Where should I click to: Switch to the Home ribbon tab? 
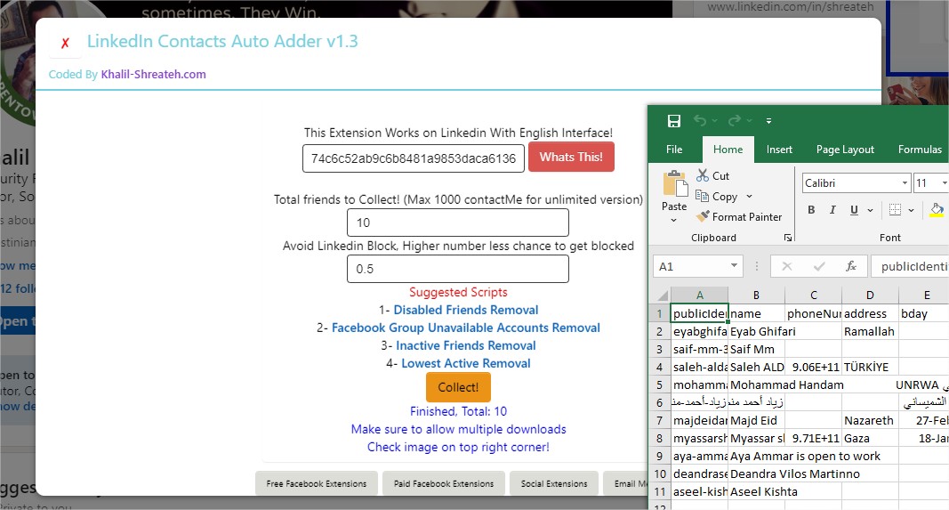pyautogui.click(x=728, y=149)
